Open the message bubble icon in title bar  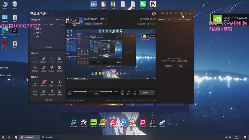click(x=162, y=13)
